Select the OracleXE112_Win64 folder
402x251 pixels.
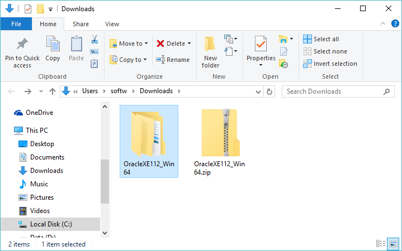[149, 141]
